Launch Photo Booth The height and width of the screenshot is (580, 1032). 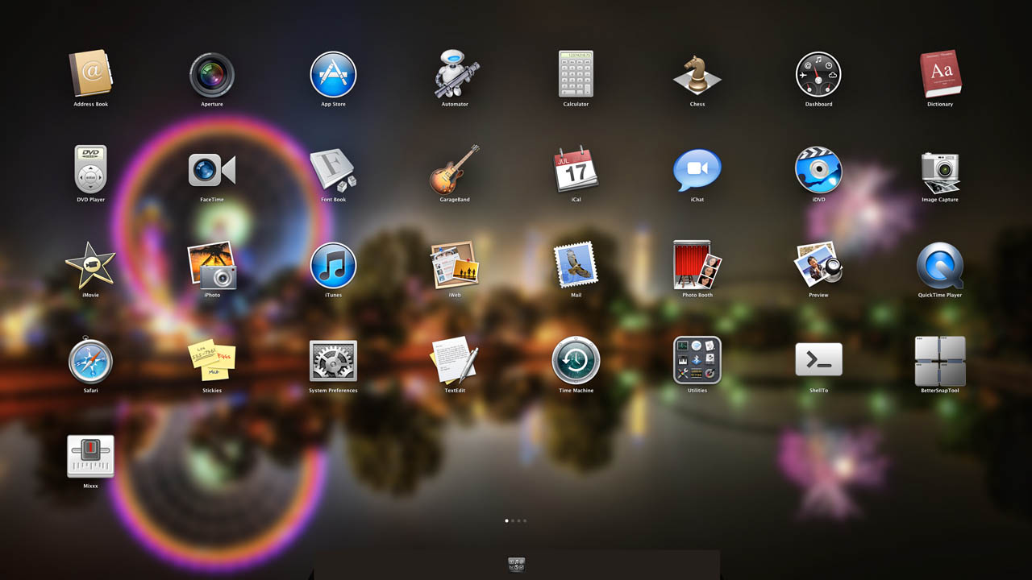point(697,265)
